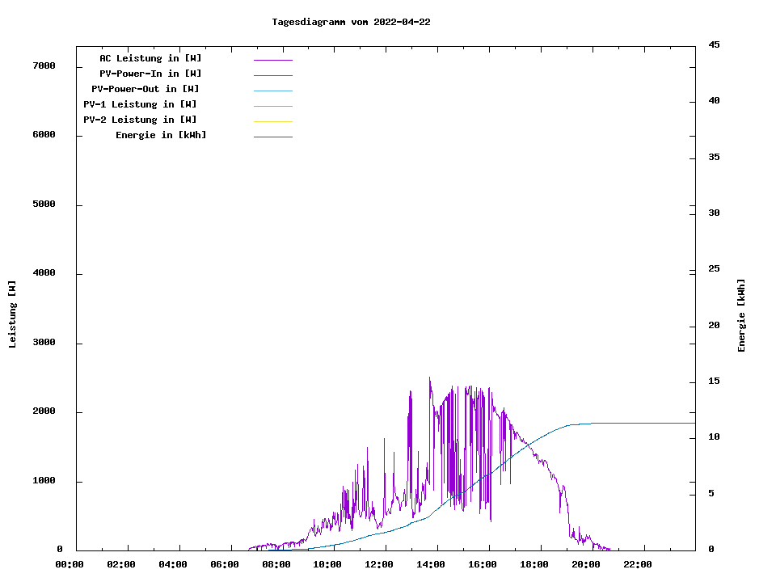Click the 45 label on energy axis

click(x=714, y=44)
